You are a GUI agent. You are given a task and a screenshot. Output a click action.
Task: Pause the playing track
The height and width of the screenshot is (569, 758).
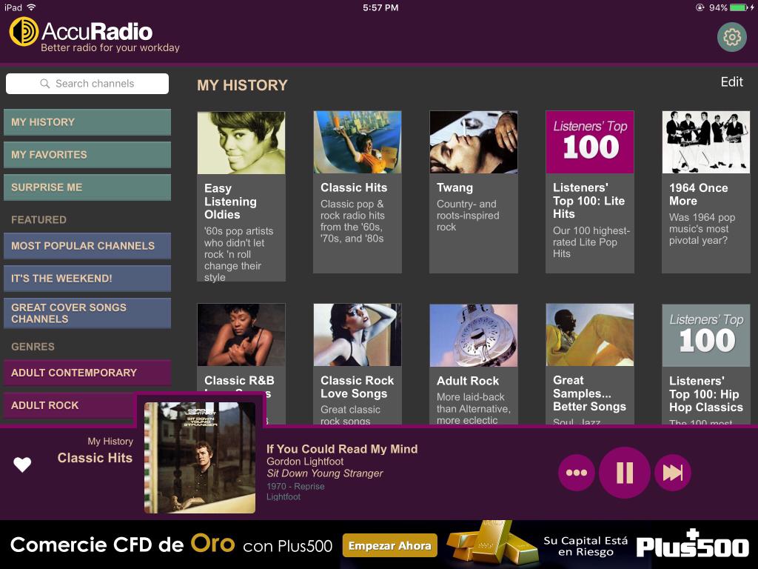click(x=624, y=473)
